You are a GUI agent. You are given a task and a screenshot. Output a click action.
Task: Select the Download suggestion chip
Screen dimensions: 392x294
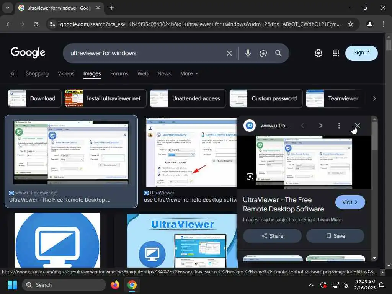click(34, 98)
